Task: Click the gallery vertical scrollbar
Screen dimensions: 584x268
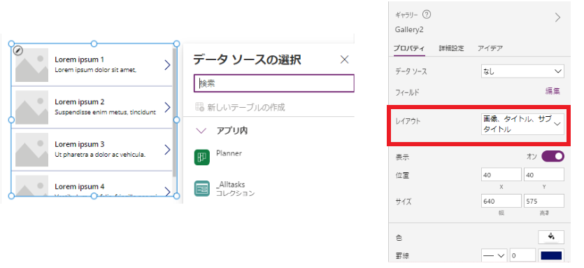Action: (174, 112)
